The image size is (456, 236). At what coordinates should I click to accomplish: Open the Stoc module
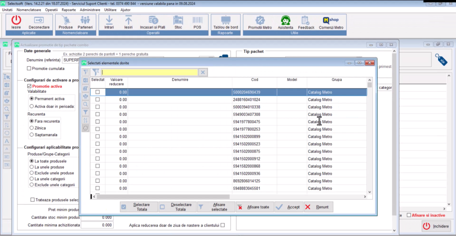coord(178,21)
